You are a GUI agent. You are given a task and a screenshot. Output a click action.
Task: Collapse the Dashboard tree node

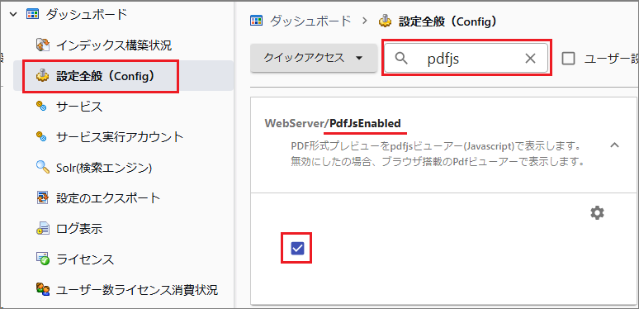click(13, 15)
